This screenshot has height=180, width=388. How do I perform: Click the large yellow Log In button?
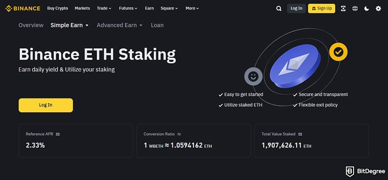point(46,105)
